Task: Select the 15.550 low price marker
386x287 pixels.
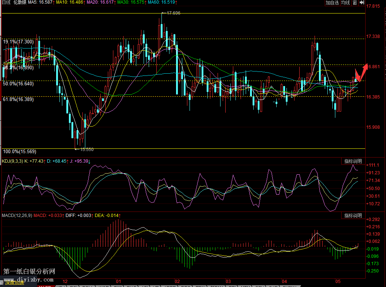Action: pyautogui.click(x=86, y=149)
